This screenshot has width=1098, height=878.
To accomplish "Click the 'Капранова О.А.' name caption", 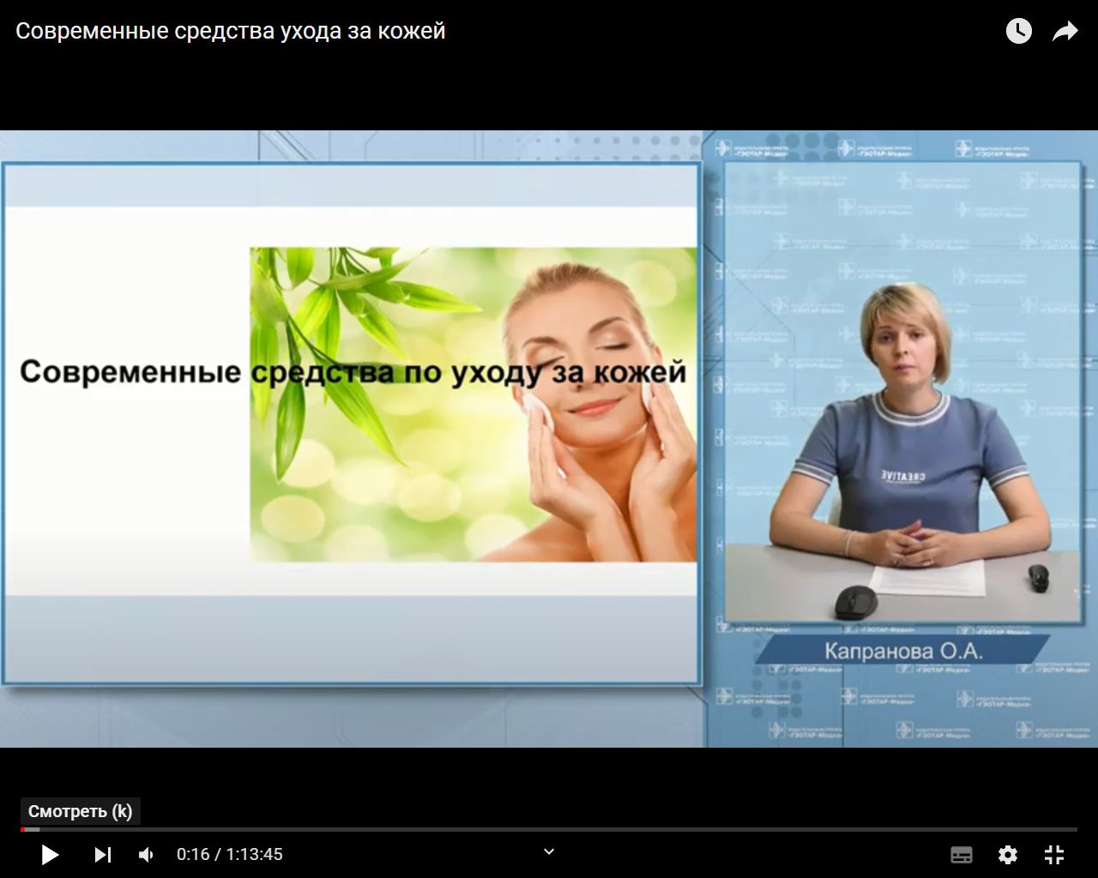I will click(903, 652).
